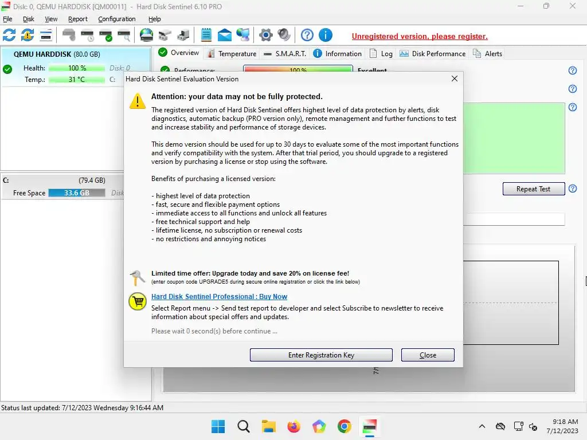Click the taskbar Search magnifier icon

pos(243,426)
